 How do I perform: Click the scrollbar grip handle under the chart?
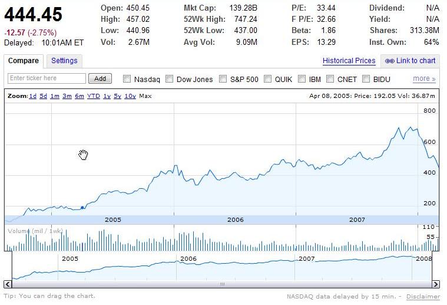point(222,284)
